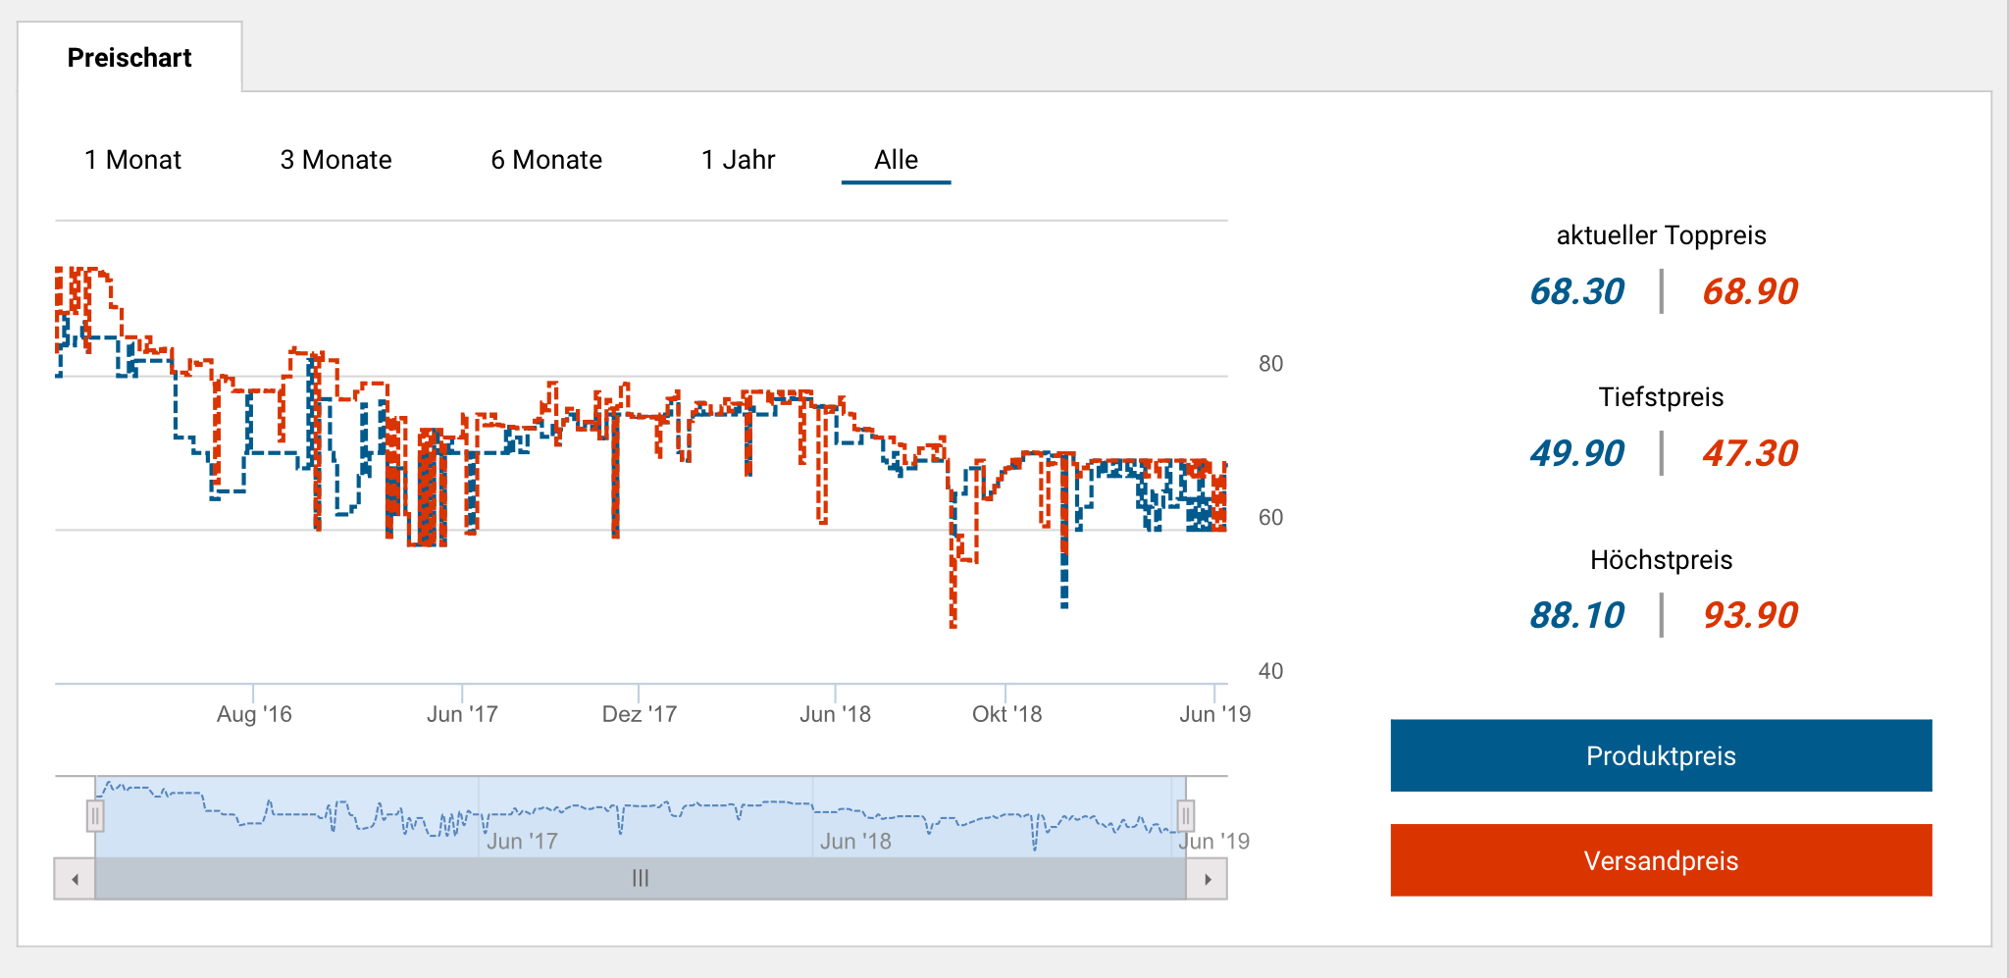The image size is (2009, 978).
Task: Click the left navigator range handle
Action: pos(95,815)
